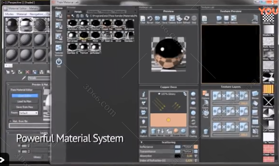Select the Emitter lightbulb icon
Viewport: 279px width, 166px height.
click(143, 122)
